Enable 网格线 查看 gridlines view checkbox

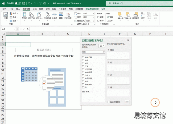point(98,17)
